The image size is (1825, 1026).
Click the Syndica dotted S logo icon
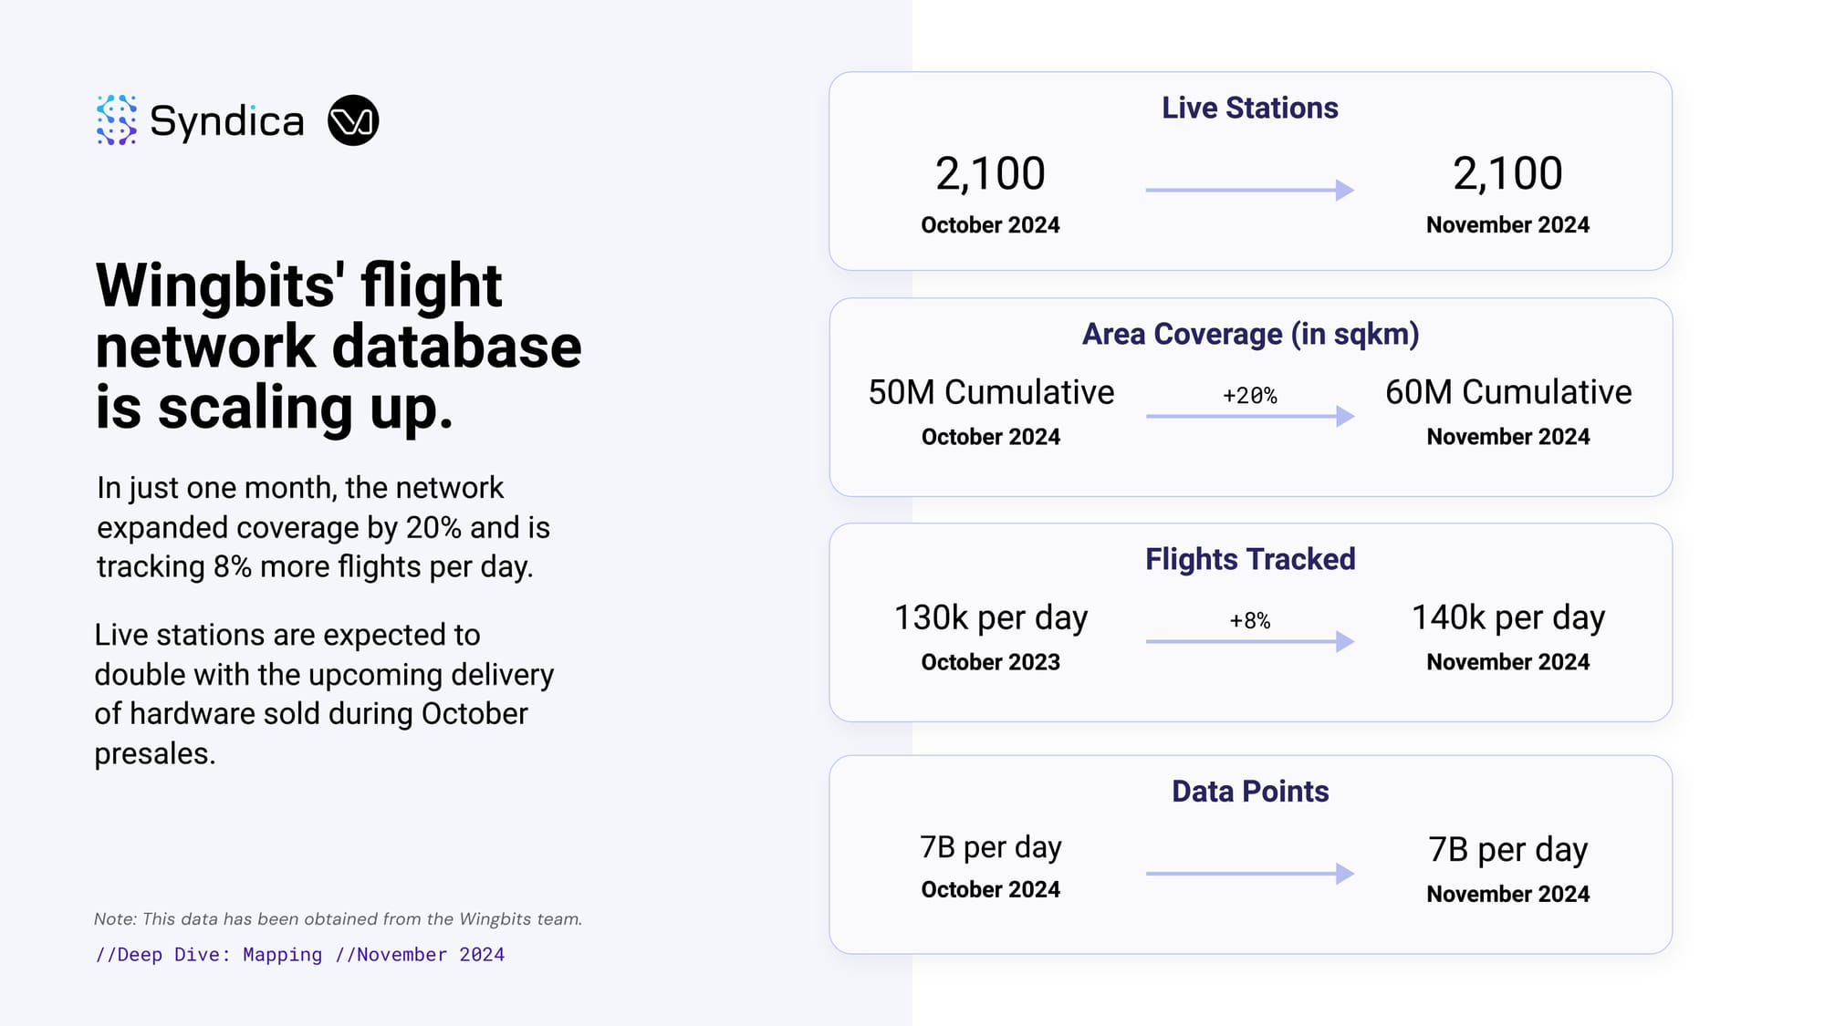[117, 120]
